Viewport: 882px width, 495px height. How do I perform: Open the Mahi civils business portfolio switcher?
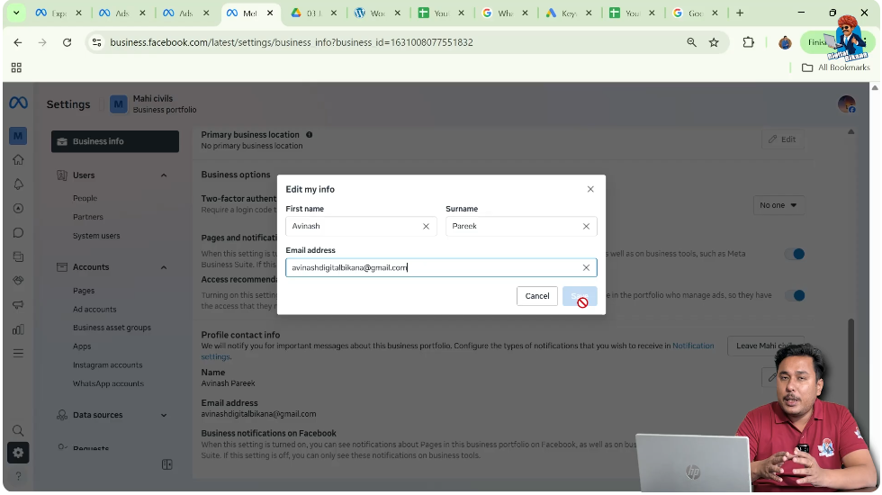click(154, 104)
